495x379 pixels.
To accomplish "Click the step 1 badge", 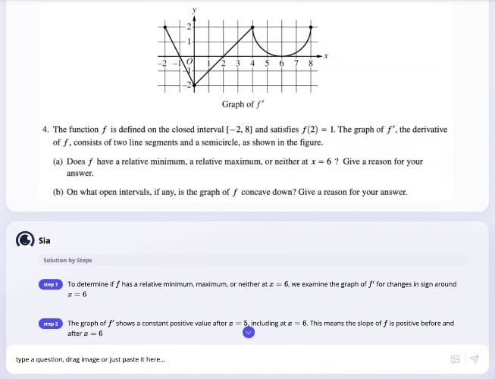I will pyautogui.click(x=51, y=284).
